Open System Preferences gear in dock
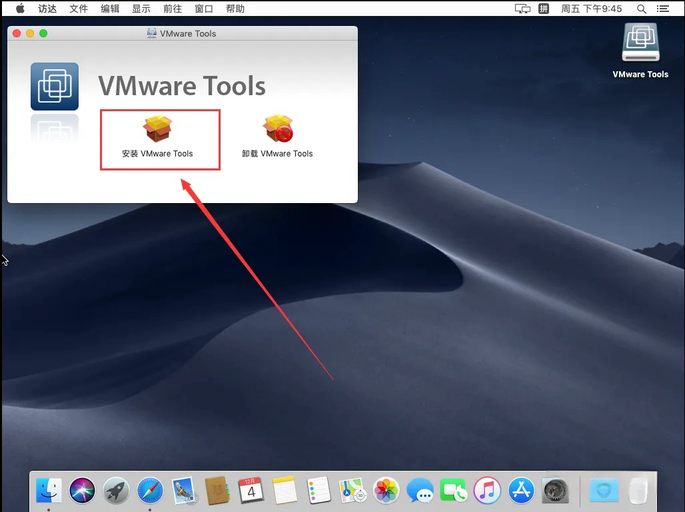685x512 pixels. (555, 490)
